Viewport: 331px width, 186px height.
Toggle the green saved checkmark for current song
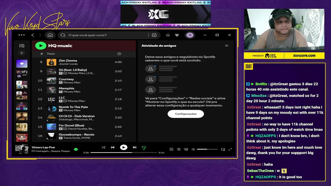tap(76, 149)
